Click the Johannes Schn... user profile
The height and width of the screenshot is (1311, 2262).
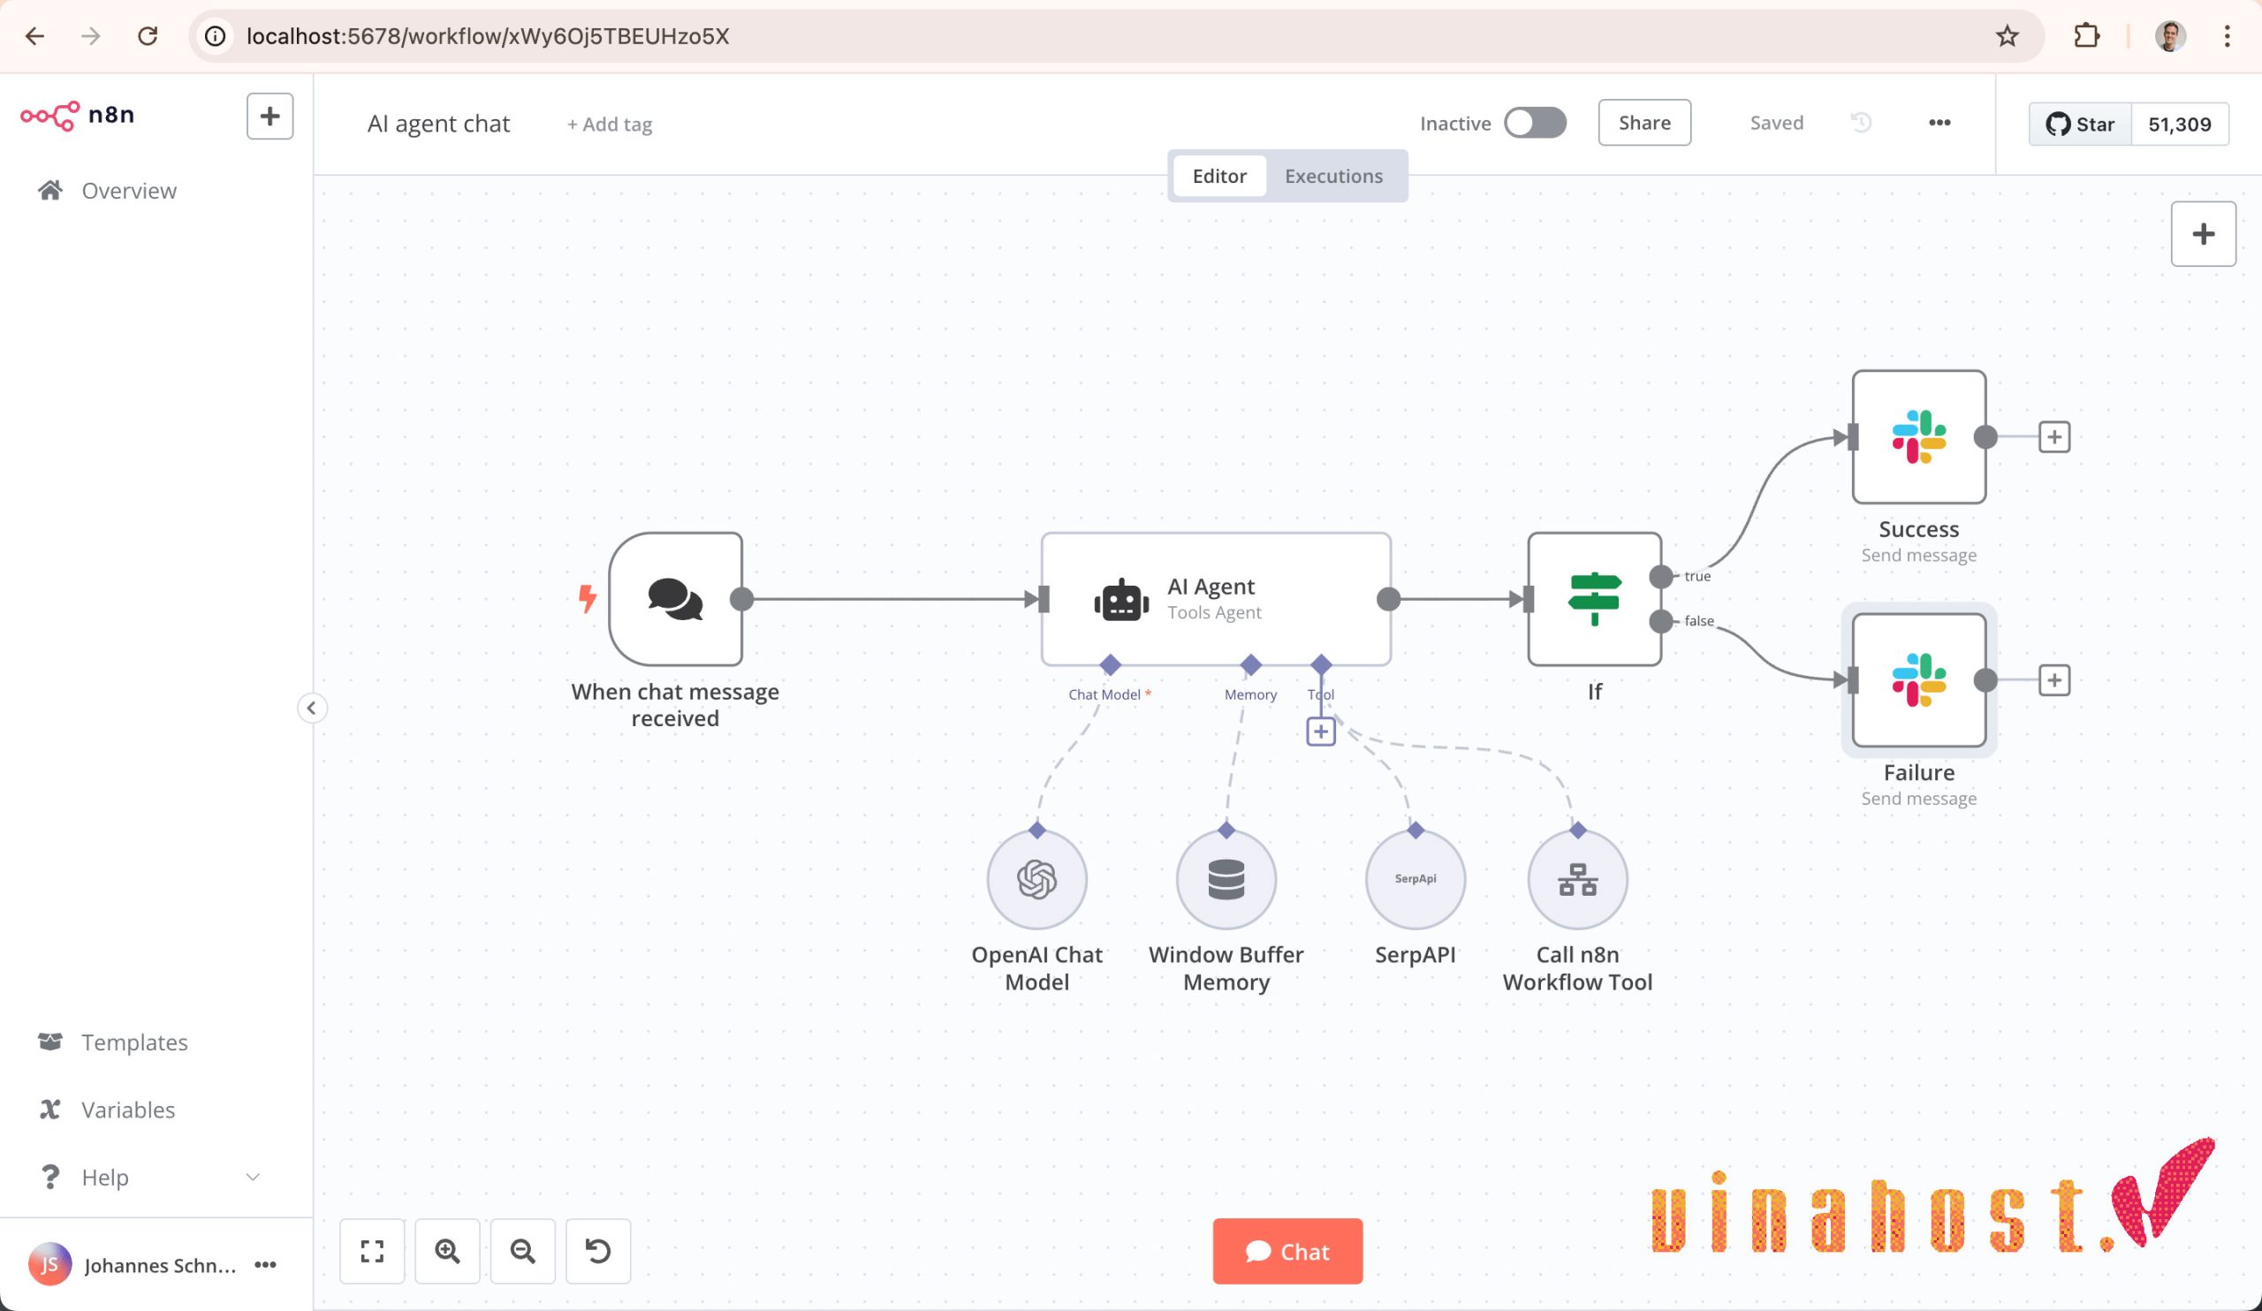tap(133, 1264)
